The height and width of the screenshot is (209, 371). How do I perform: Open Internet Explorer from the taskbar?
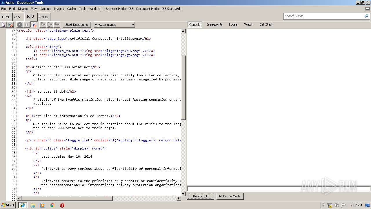tap(23, 205)
